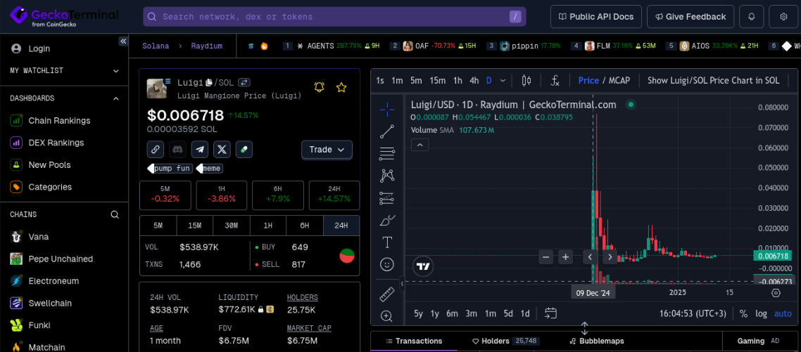
Task: Select the 6H stats tab
Action: 305,226
